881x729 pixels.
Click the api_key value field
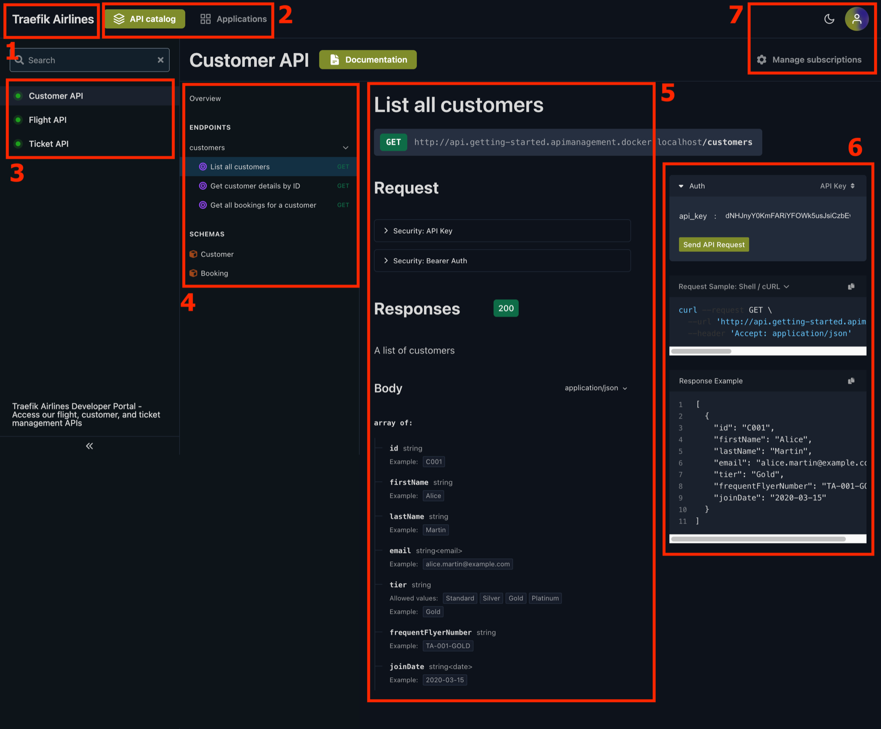(787, 216)
